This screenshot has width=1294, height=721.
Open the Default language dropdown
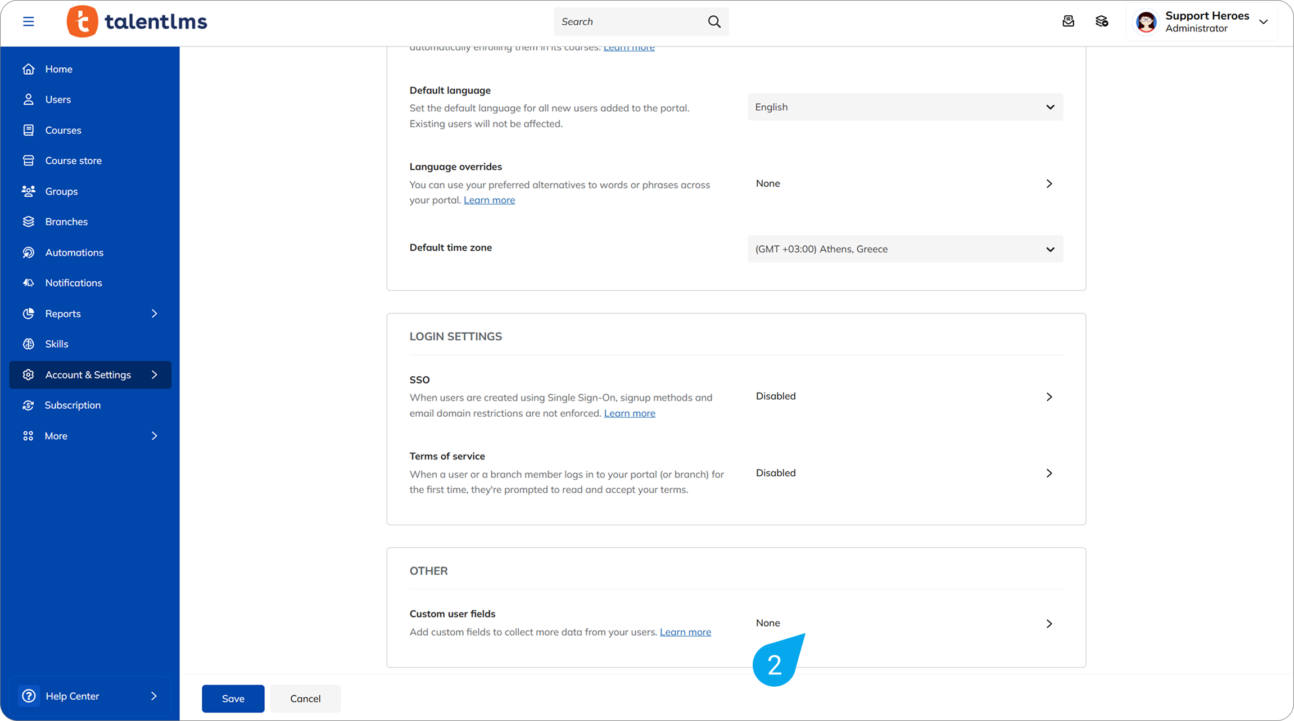tap(904, 107)
